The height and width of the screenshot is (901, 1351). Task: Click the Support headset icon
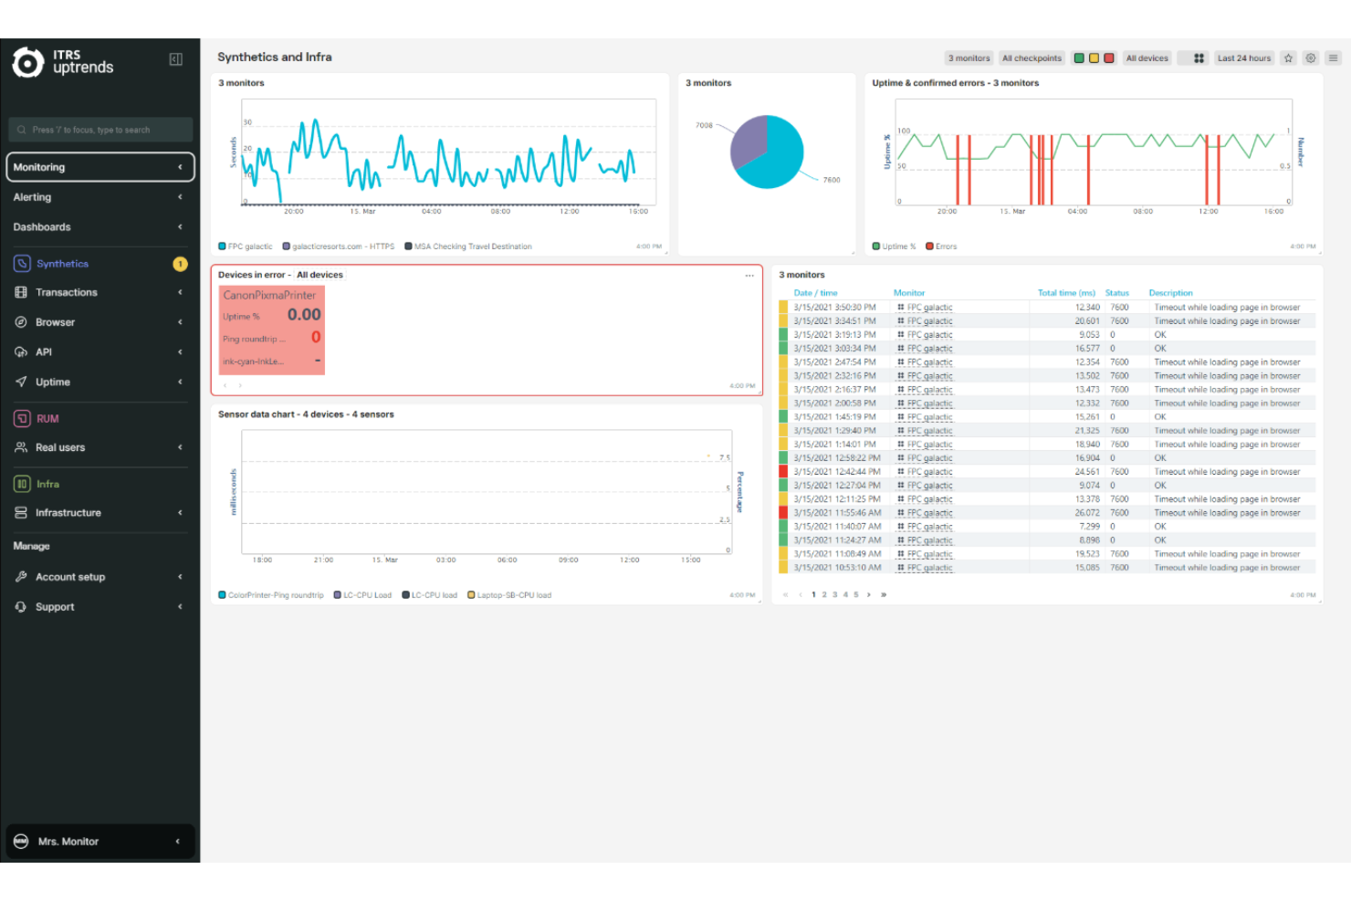[x=21, y=606]
